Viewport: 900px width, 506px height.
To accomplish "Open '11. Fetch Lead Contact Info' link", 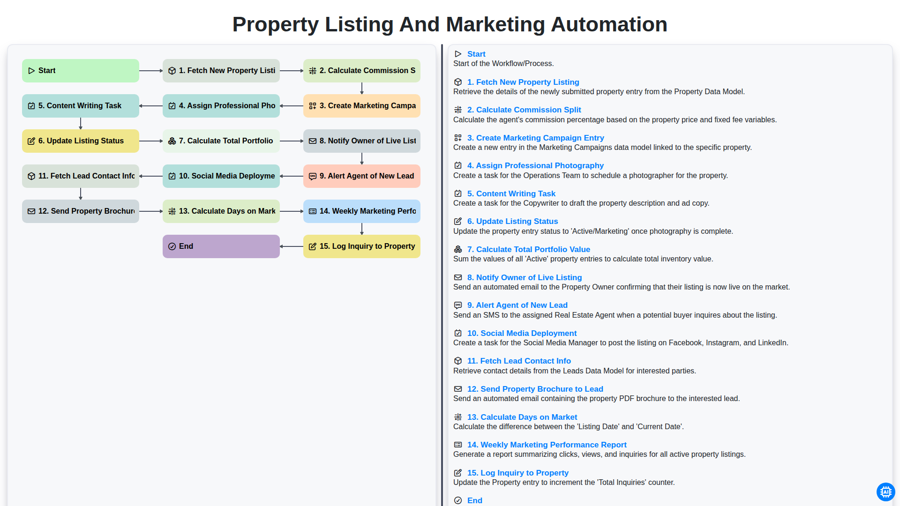I will [519, 361].
